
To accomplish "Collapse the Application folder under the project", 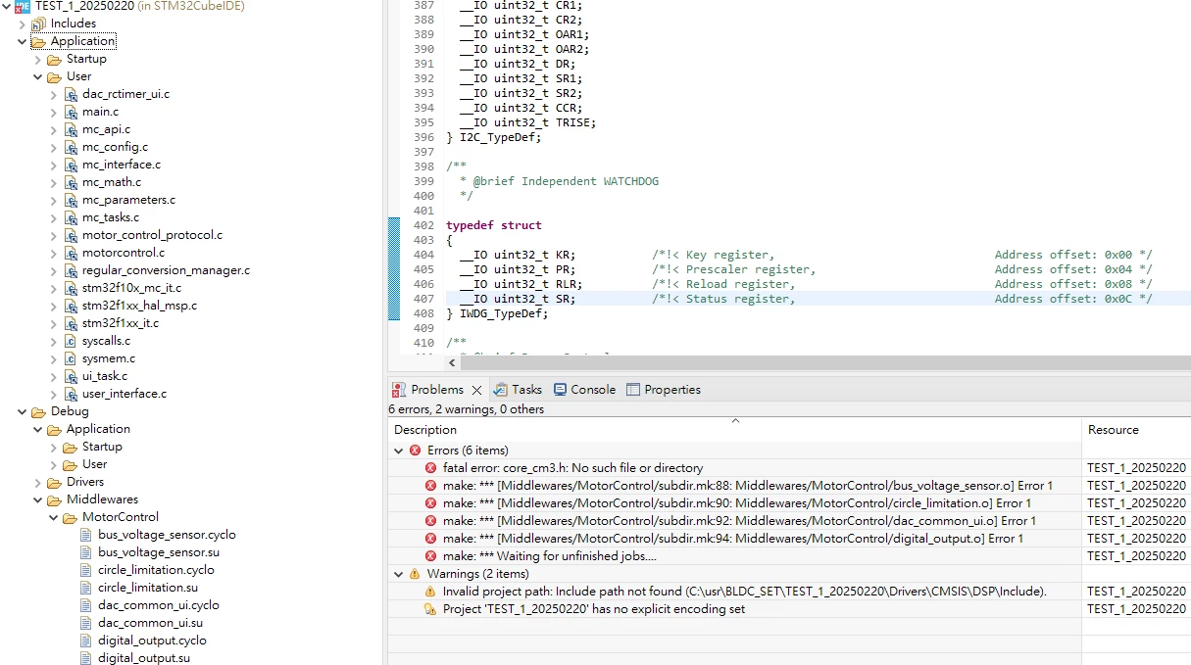I will pyautogui.click(x=23, y=41).
